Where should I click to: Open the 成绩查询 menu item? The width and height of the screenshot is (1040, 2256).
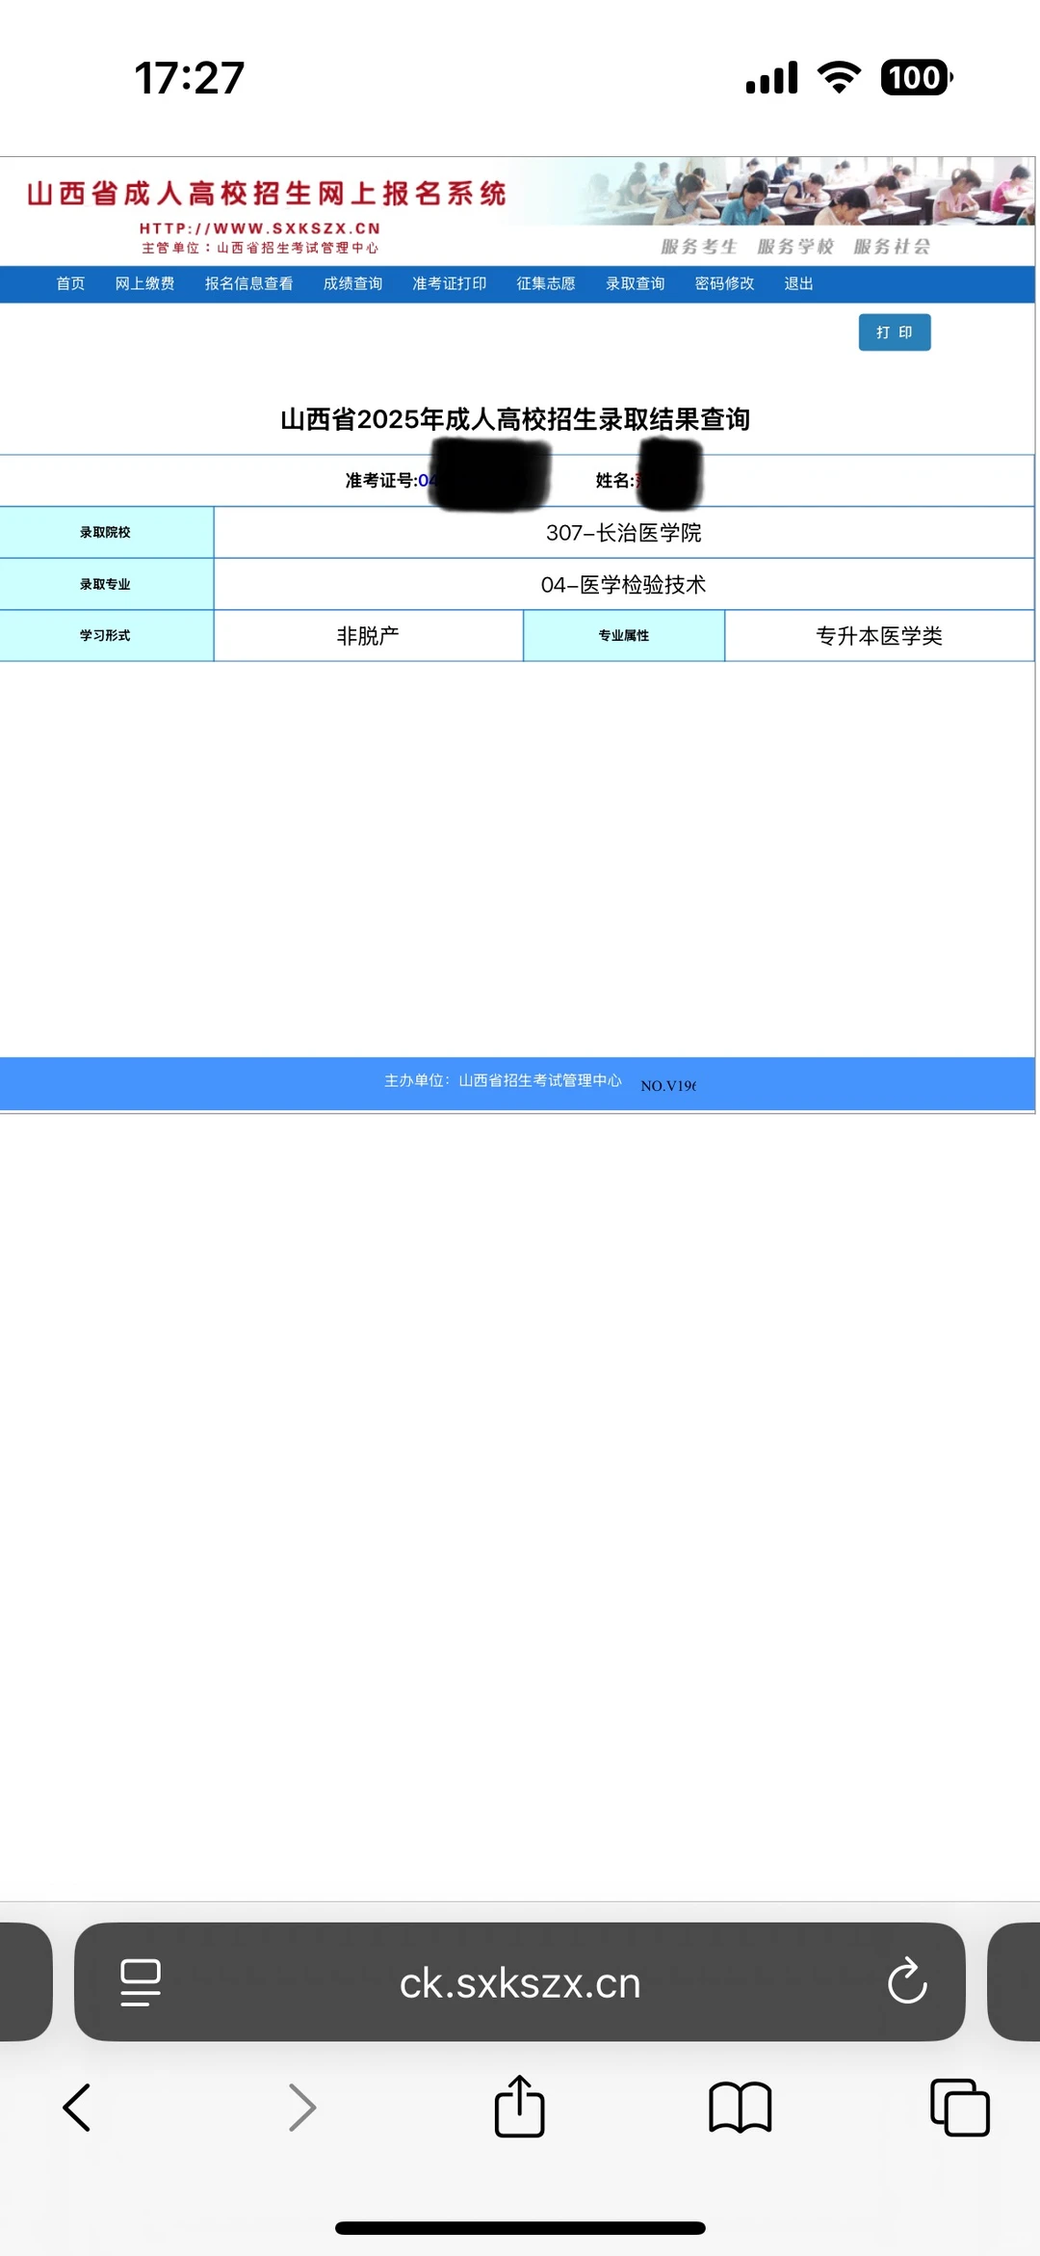point(352,283)
